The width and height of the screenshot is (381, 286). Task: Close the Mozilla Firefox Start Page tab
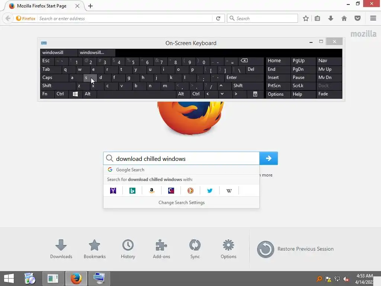point(77,6)
